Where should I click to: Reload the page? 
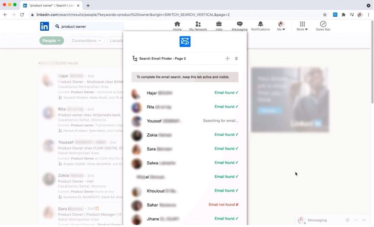click(x=22, y=15)
